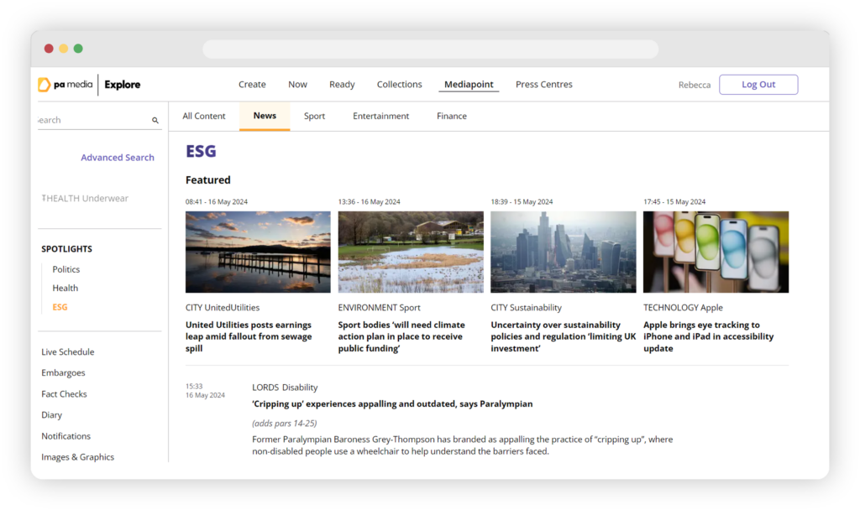Go to Press Centres in top navigation
Screen dimensions: 860x510
[543, 85]
